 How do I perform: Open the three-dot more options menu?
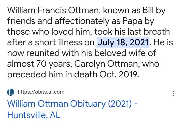(x=173, y=93)
